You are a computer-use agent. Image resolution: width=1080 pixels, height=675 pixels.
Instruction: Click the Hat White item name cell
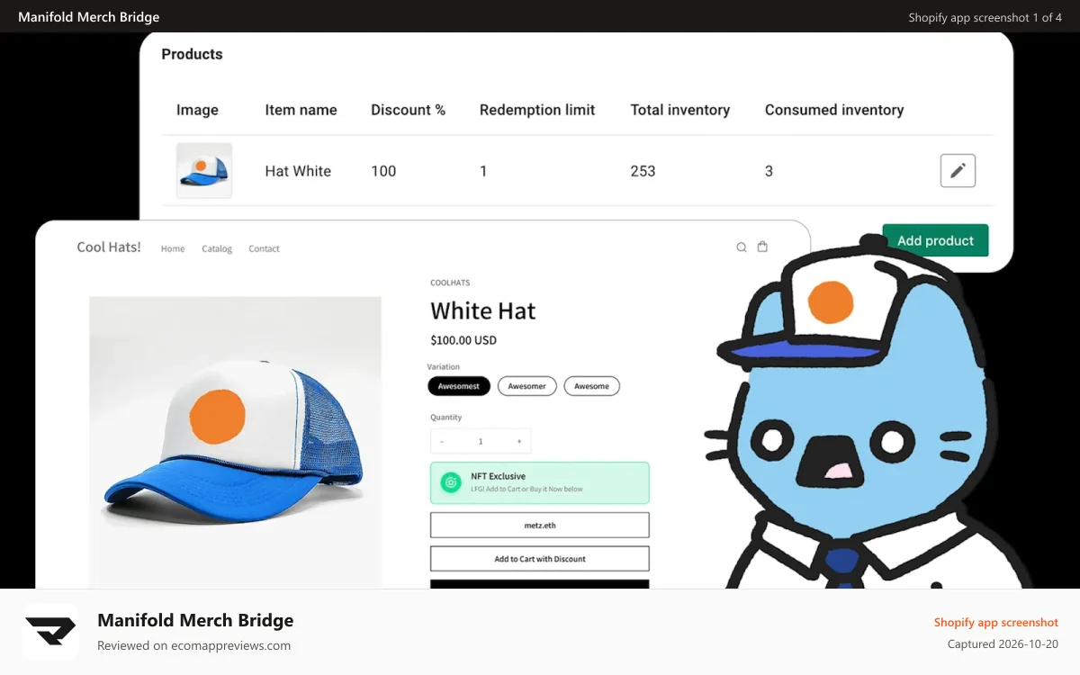coord(298,171)
